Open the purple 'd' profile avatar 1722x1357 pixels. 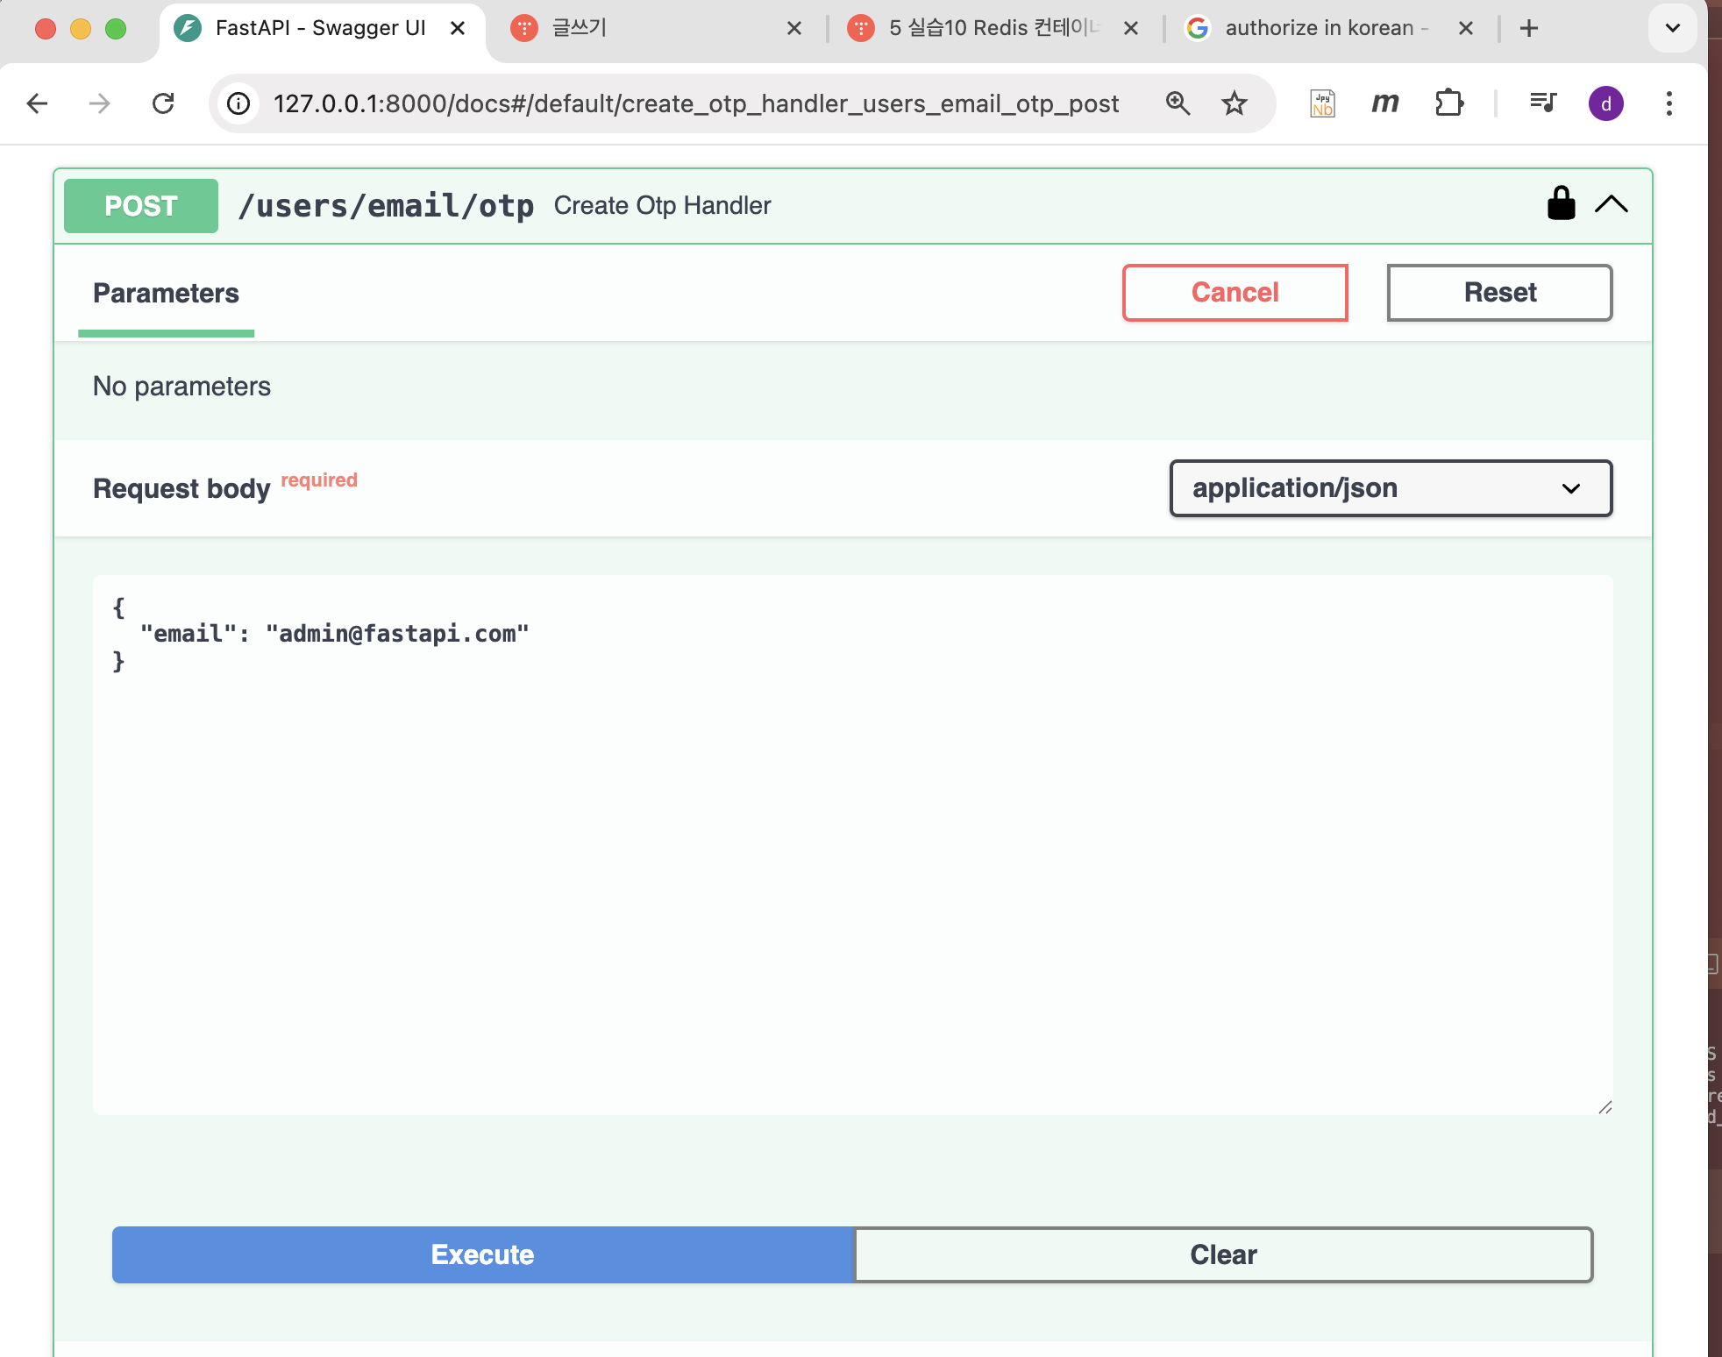(1605, 103)
